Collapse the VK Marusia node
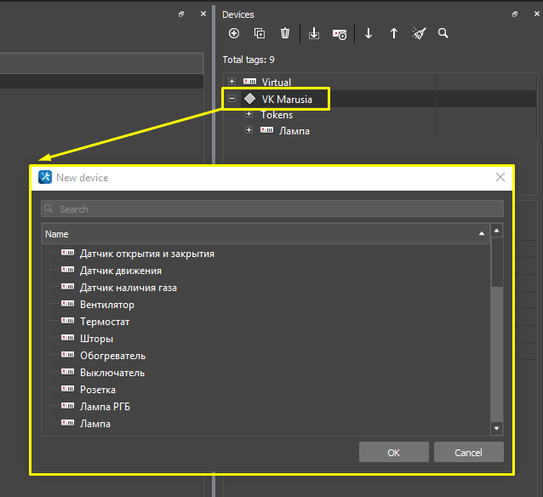543x497 pixels. coord(232,99)
